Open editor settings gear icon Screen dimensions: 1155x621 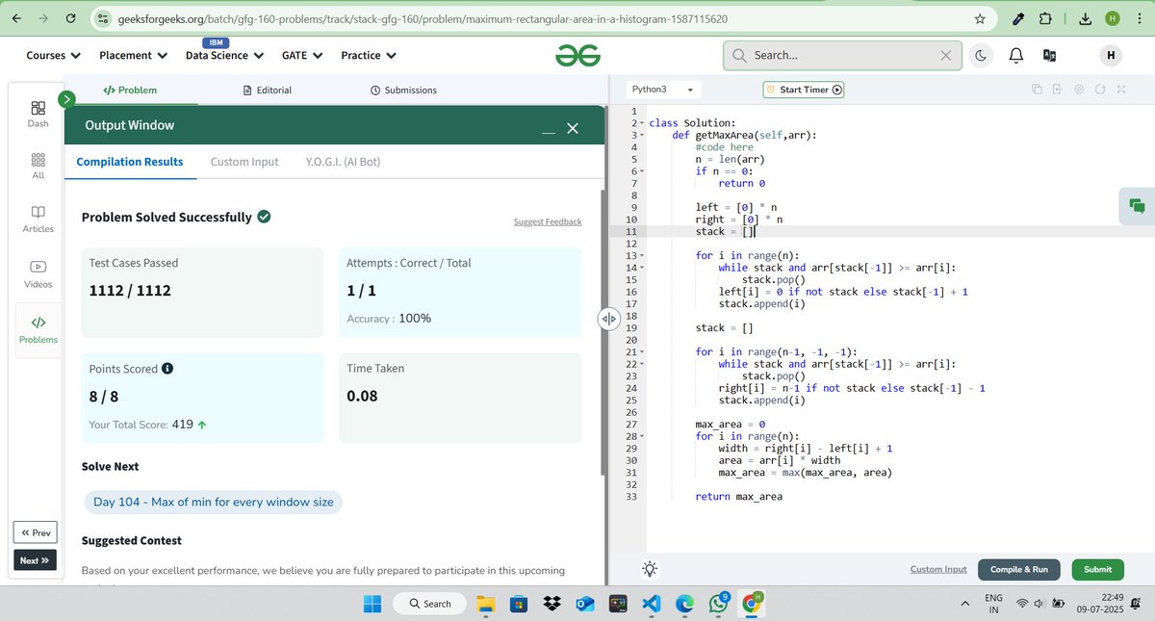tap(1078, 90)
